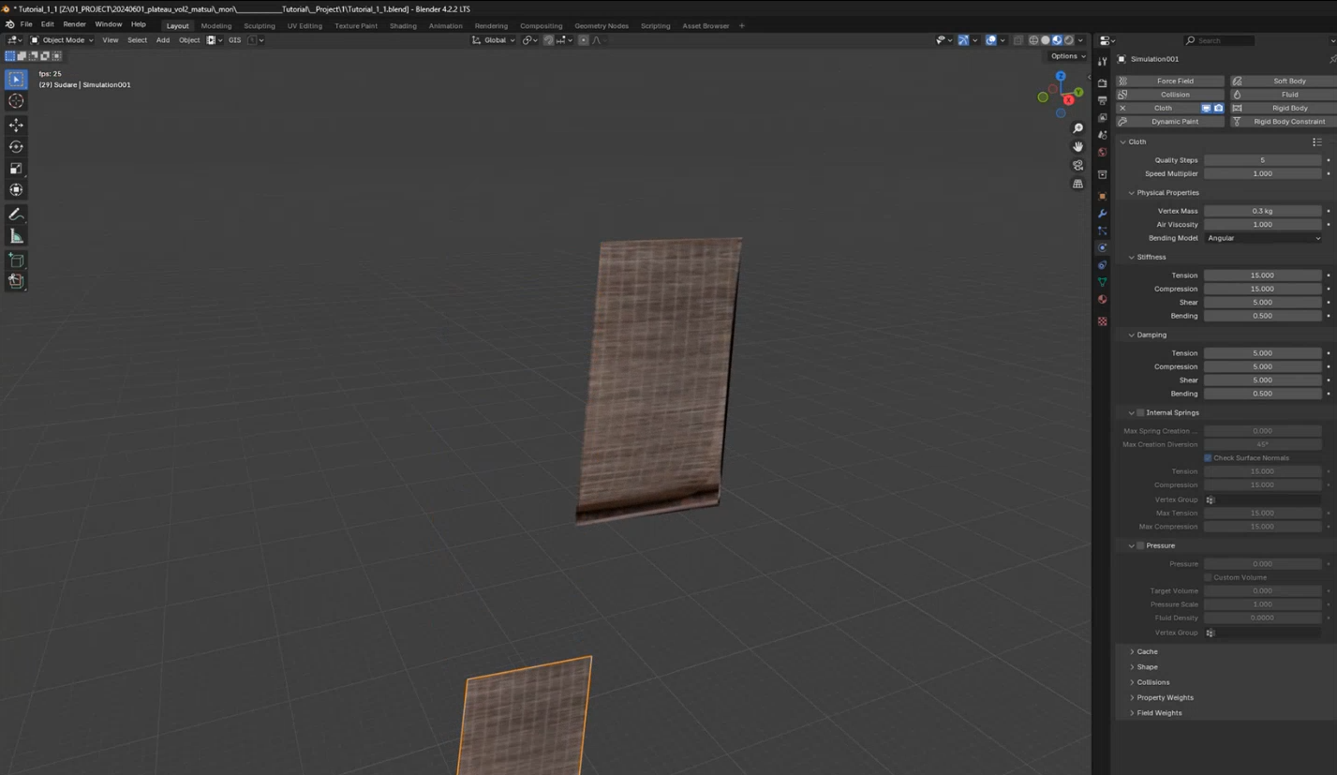Click the X axis on the navigation gizmo
The image size is (1337, 775).
click(x=1068, y=100)
